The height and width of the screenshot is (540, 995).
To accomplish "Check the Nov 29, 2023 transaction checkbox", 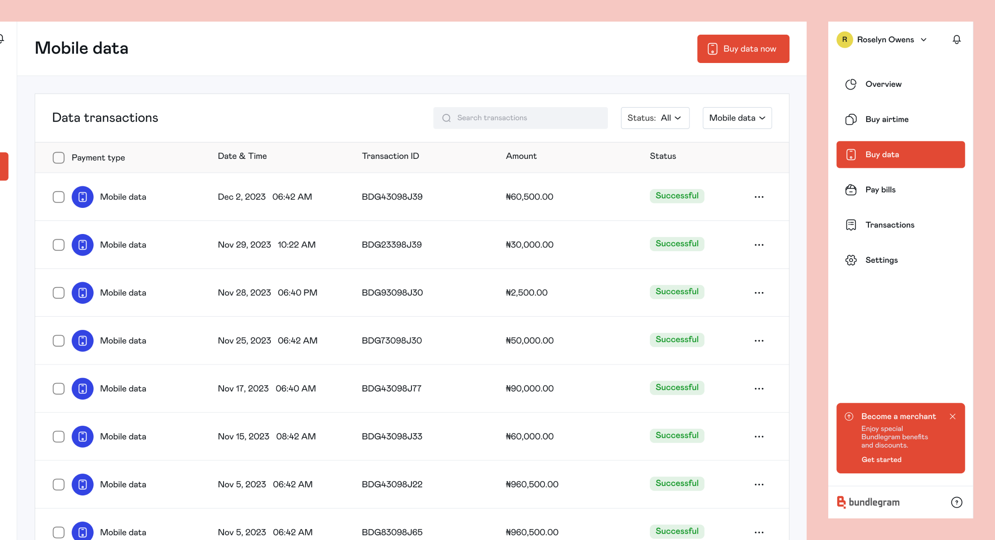I will click(x=59, y=245).
